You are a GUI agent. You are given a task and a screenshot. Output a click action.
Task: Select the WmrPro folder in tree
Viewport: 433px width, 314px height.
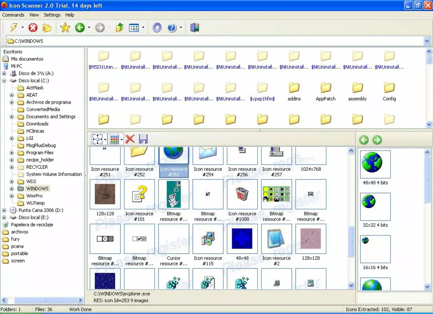[x=34, y=196]
